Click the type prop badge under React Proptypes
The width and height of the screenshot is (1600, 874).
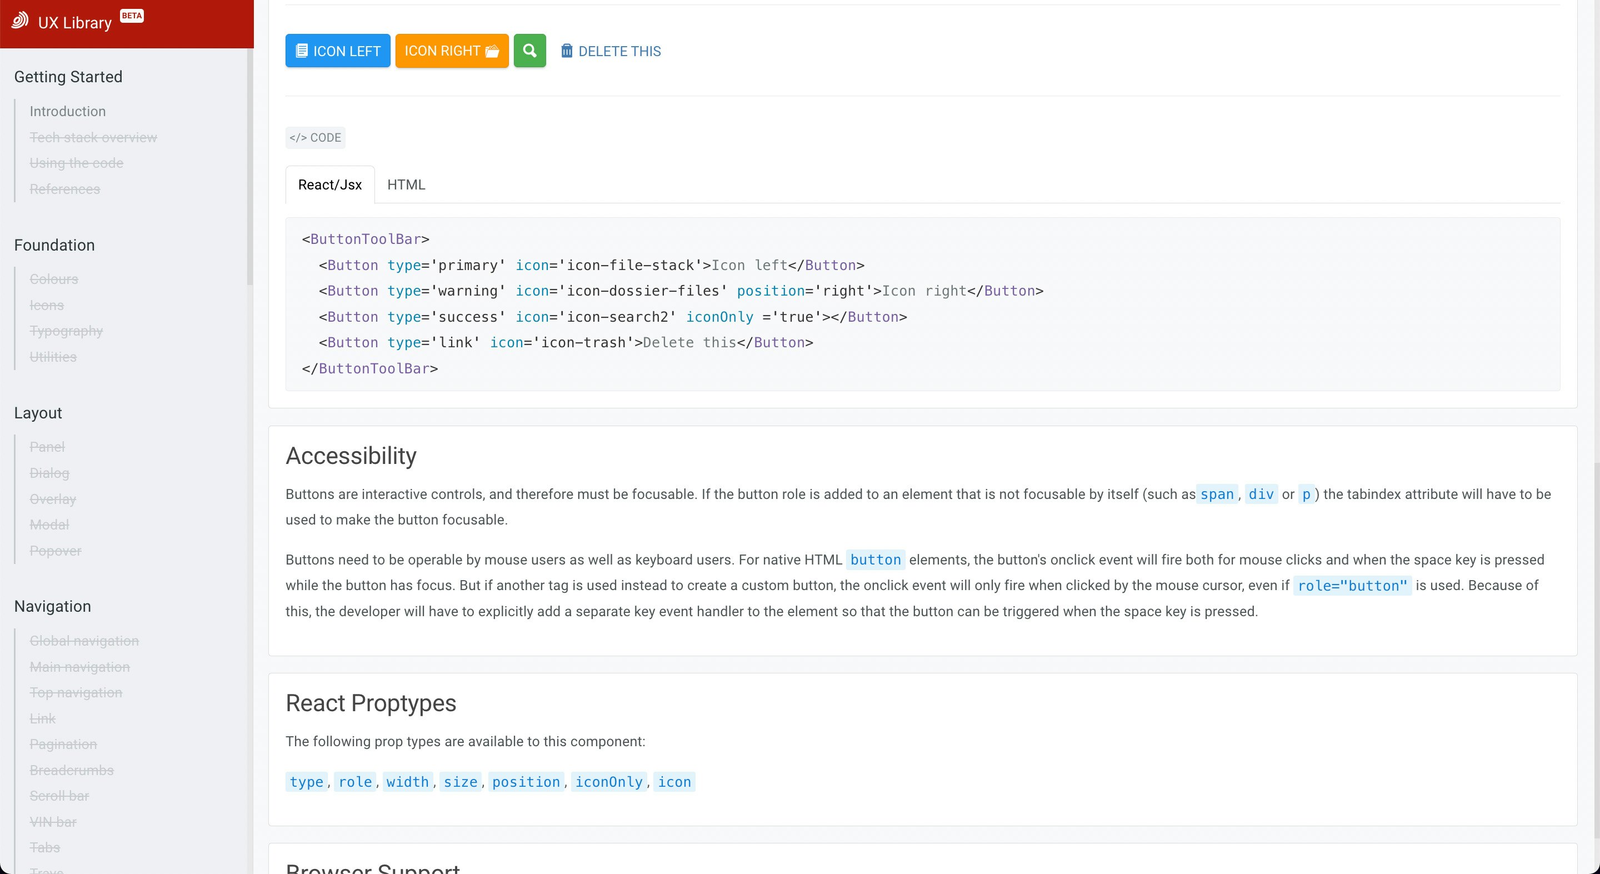click(306, 782)
